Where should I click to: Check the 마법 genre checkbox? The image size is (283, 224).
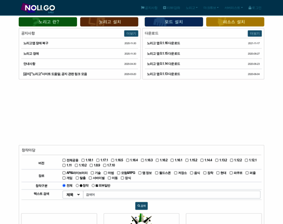coord(105,173)
